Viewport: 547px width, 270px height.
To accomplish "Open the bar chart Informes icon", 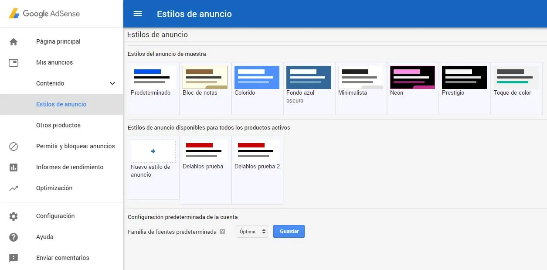I will [14, 167].
